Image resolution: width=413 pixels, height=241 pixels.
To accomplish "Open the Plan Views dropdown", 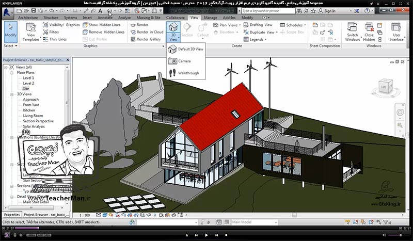I will 227,25.
